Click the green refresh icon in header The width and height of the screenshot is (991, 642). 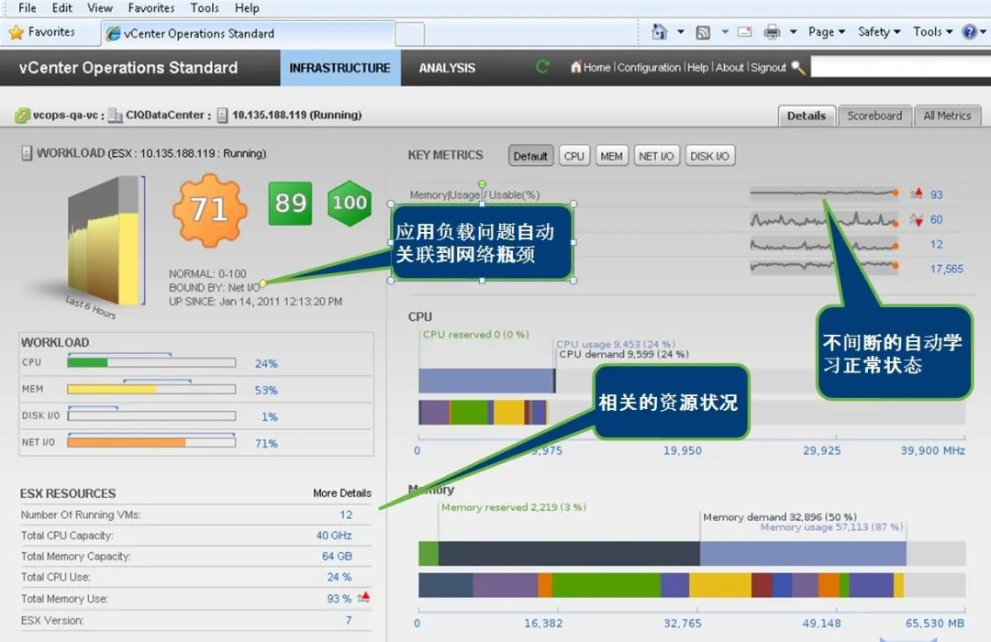[x=542, y=67]
